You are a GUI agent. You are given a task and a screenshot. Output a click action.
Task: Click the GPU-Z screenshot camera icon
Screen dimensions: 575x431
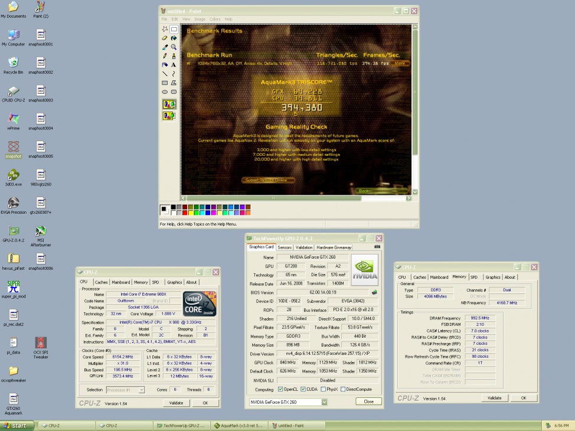pos(377,247)
